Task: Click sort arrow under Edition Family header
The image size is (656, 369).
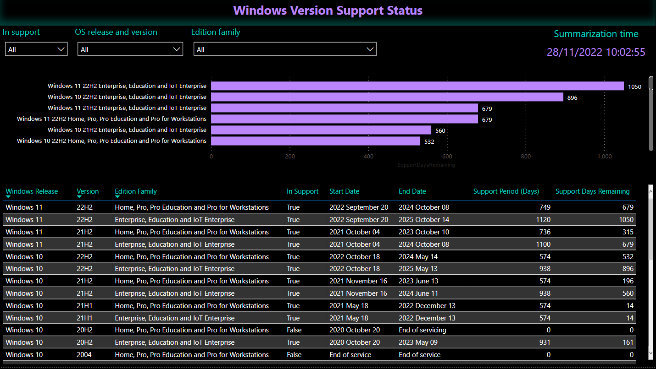Action: click(117, 197)
